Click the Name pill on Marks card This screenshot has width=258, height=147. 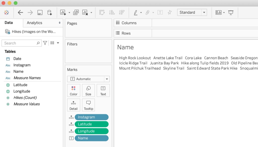91,138
